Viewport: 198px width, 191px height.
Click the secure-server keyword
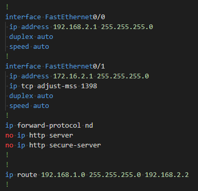pyautogui.click(x=75, y=145)
